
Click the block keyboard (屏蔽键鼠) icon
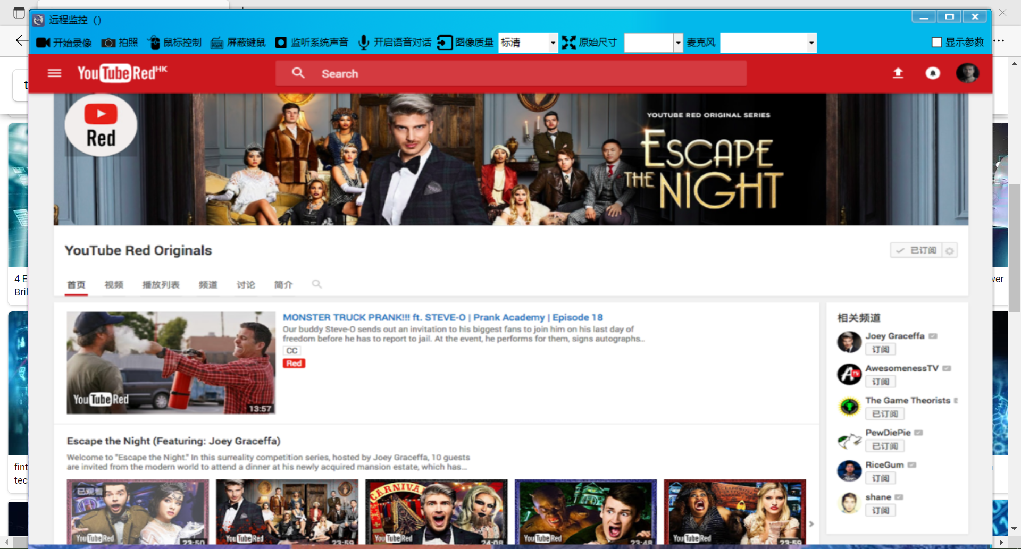coord(217,43)
